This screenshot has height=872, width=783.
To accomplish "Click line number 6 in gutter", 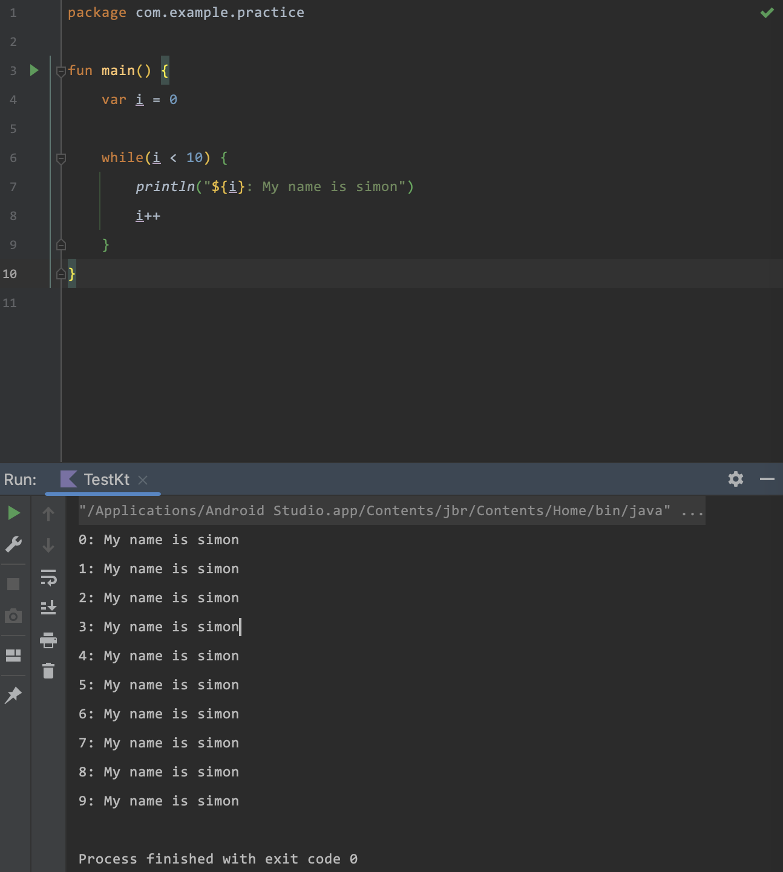I will (13, 158).
